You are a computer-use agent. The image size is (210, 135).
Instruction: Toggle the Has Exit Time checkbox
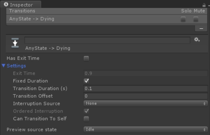click(86, 58)
